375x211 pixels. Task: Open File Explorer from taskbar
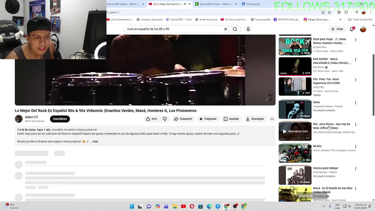coord(175,206)
